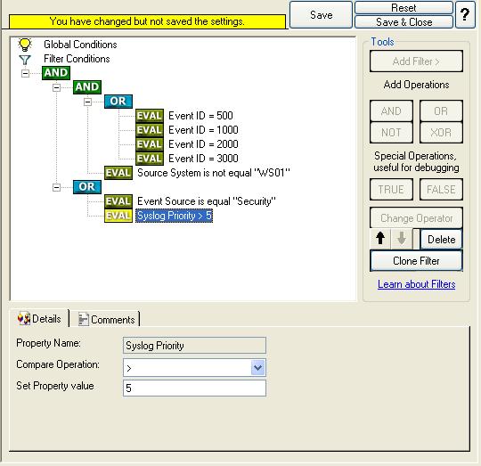Image resolution: width=481 pixels, height=466 pixels.
Task: Open the Learn about Filters link
Action: pyautogui.click(x=416, y=284)
